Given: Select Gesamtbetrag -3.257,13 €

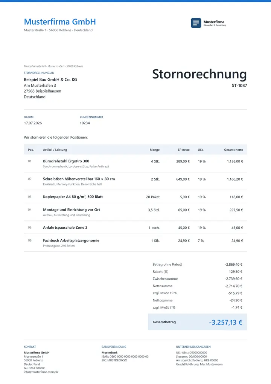Looking at the screenshot, I should tap(225, 322).
